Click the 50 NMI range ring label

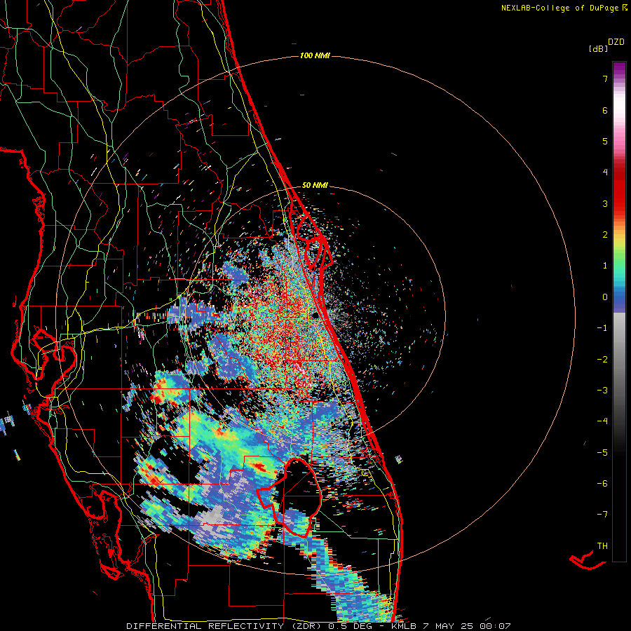pos(315,185)
